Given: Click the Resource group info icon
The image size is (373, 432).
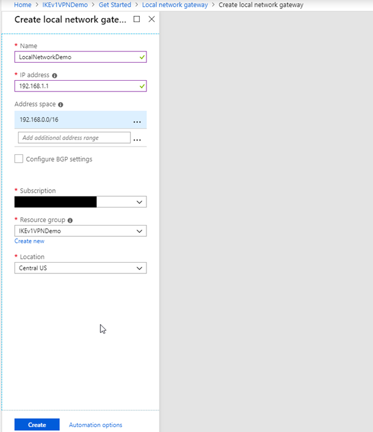Looking at the screenshot, I should pyautogui.click(x=70, y=220).
